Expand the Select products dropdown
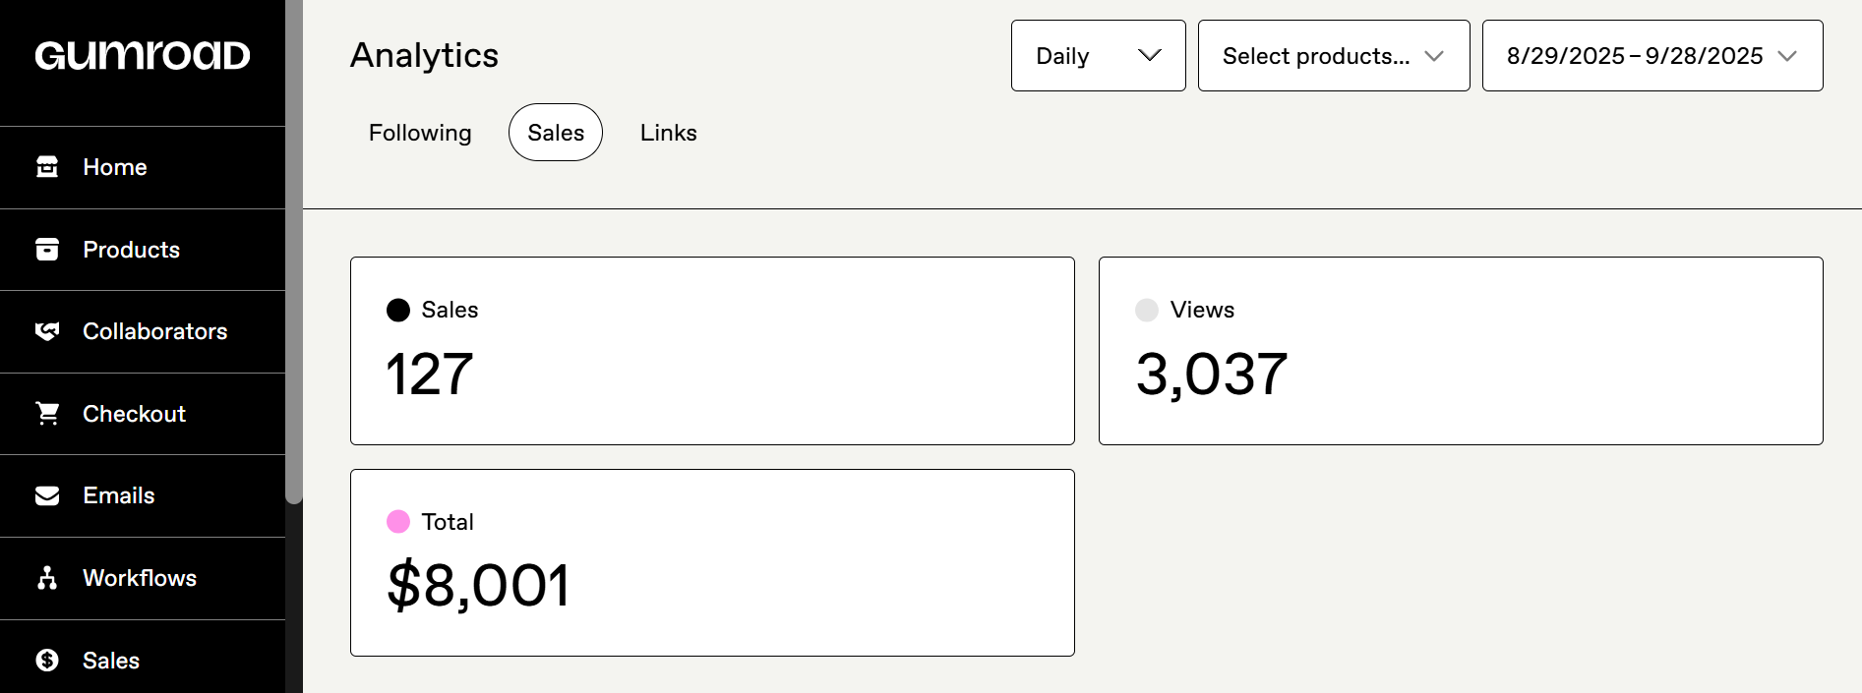Viewport: 1862px width, 693px height. coord(1333,56)
